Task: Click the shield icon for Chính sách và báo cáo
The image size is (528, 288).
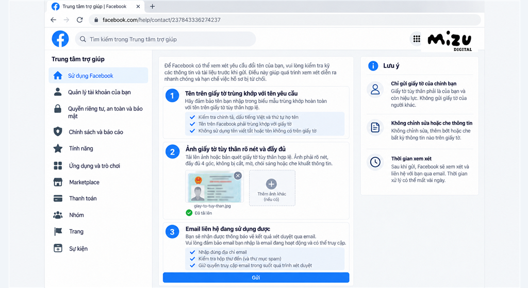Action: [58, 131]
